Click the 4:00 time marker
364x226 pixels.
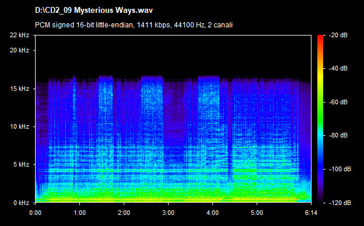212,213
